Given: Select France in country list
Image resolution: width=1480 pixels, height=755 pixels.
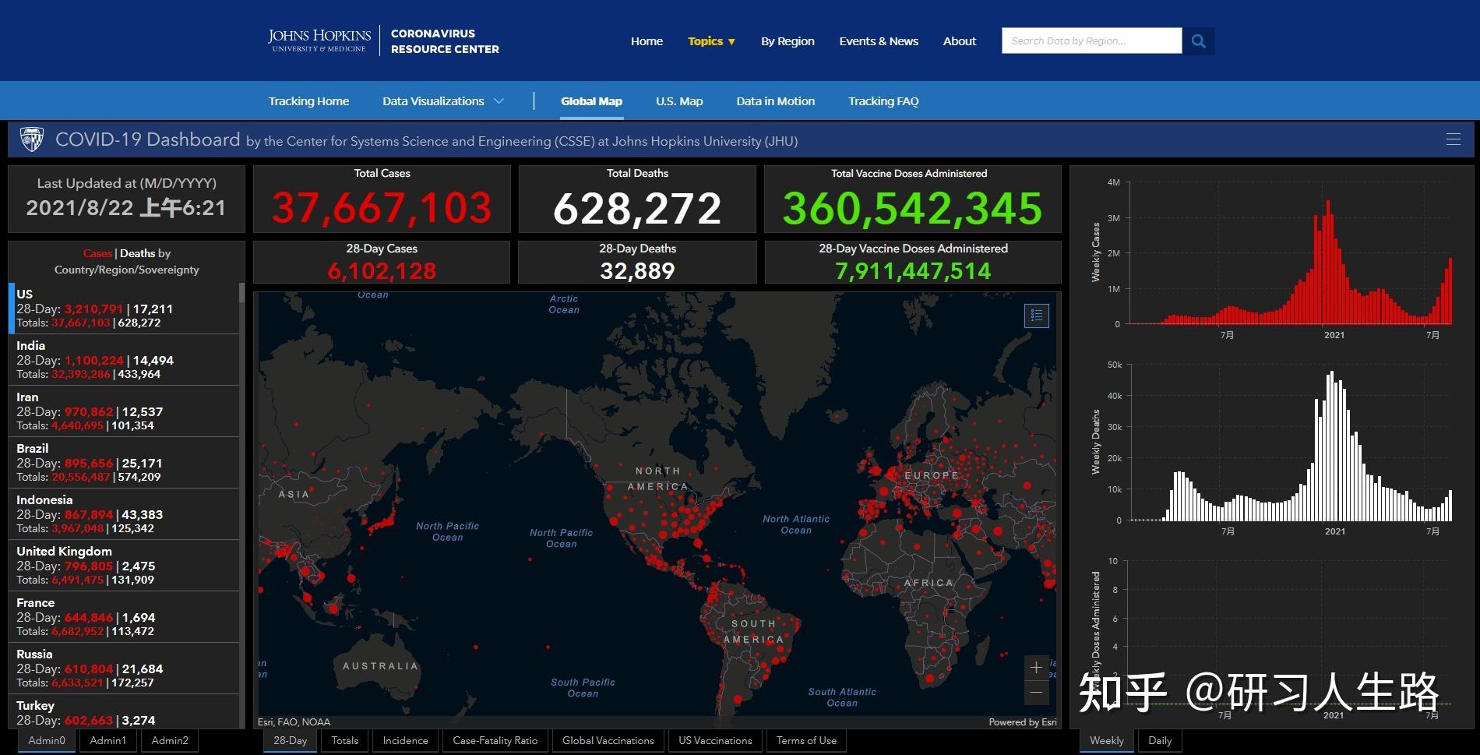Looking at the screenshot, I should pos(125,616).
